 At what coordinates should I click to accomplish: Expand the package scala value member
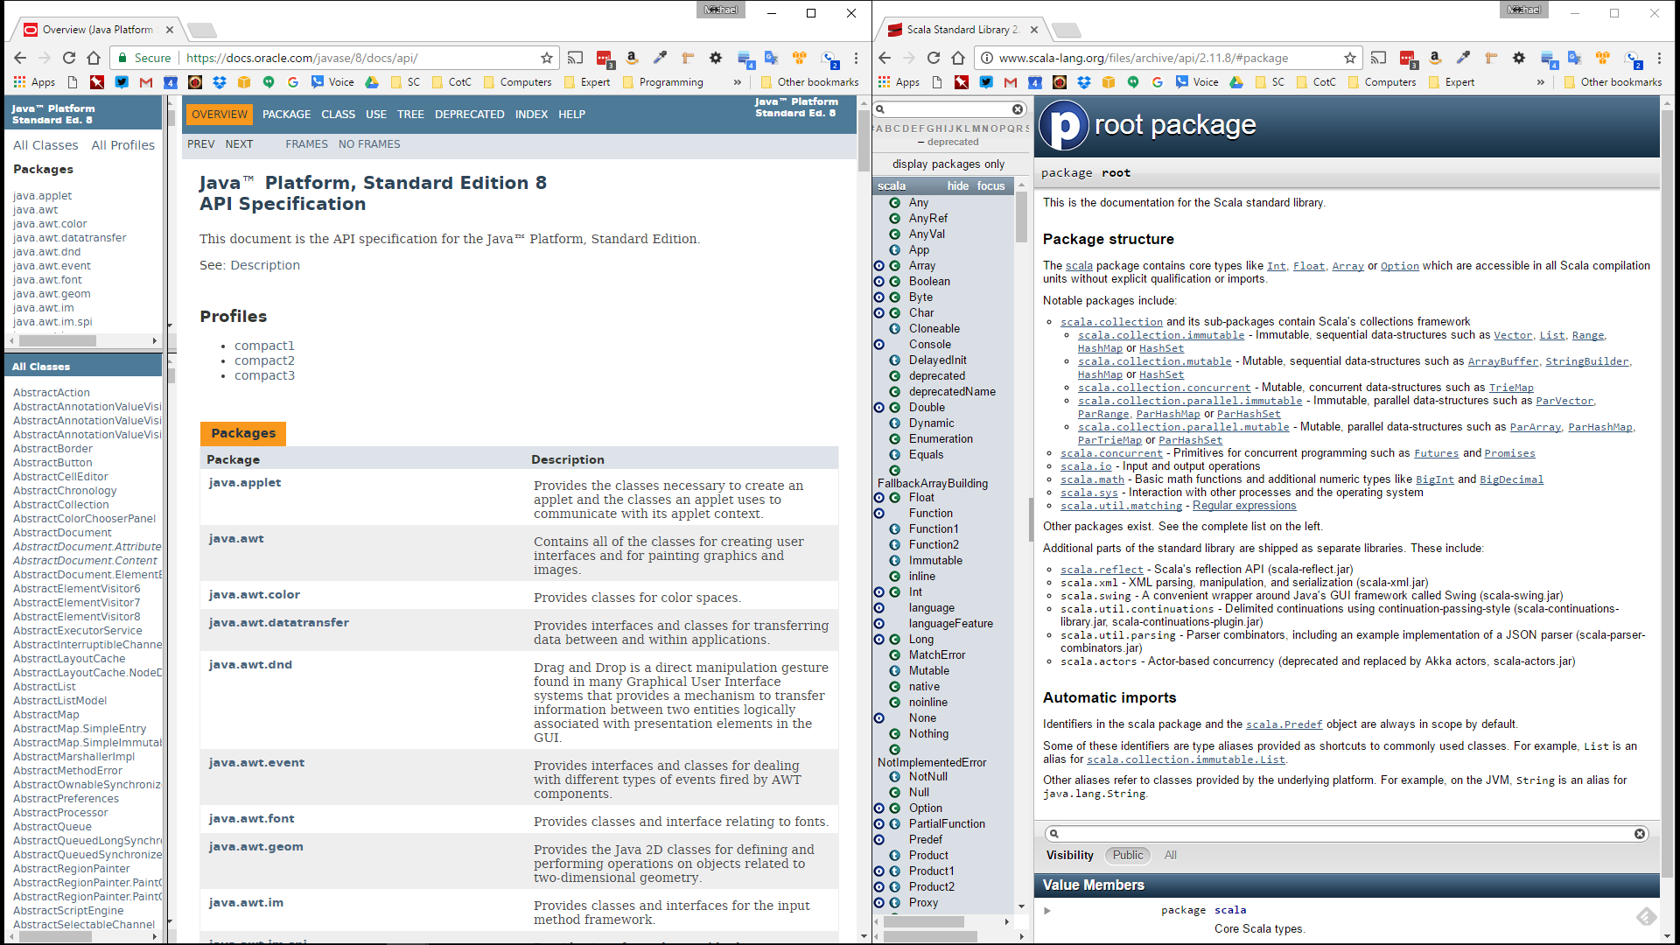click(1046, 911)
